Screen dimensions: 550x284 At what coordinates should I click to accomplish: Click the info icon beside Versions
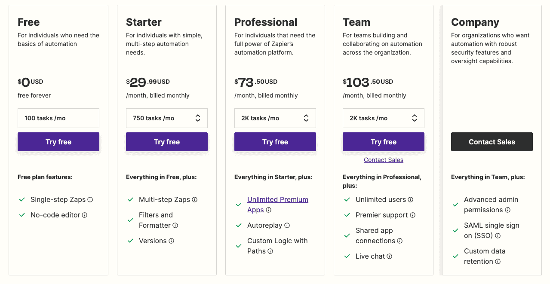(172, 241)
